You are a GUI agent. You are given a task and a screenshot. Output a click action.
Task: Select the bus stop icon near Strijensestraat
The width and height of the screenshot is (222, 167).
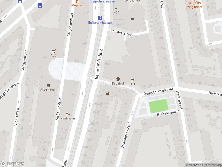(x=40, y=5)
